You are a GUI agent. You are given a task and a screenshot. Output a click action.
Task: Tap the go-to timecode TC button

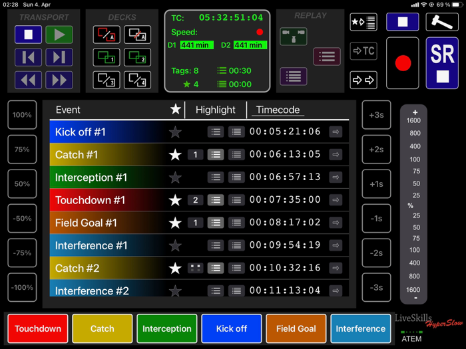click(363, 51)
